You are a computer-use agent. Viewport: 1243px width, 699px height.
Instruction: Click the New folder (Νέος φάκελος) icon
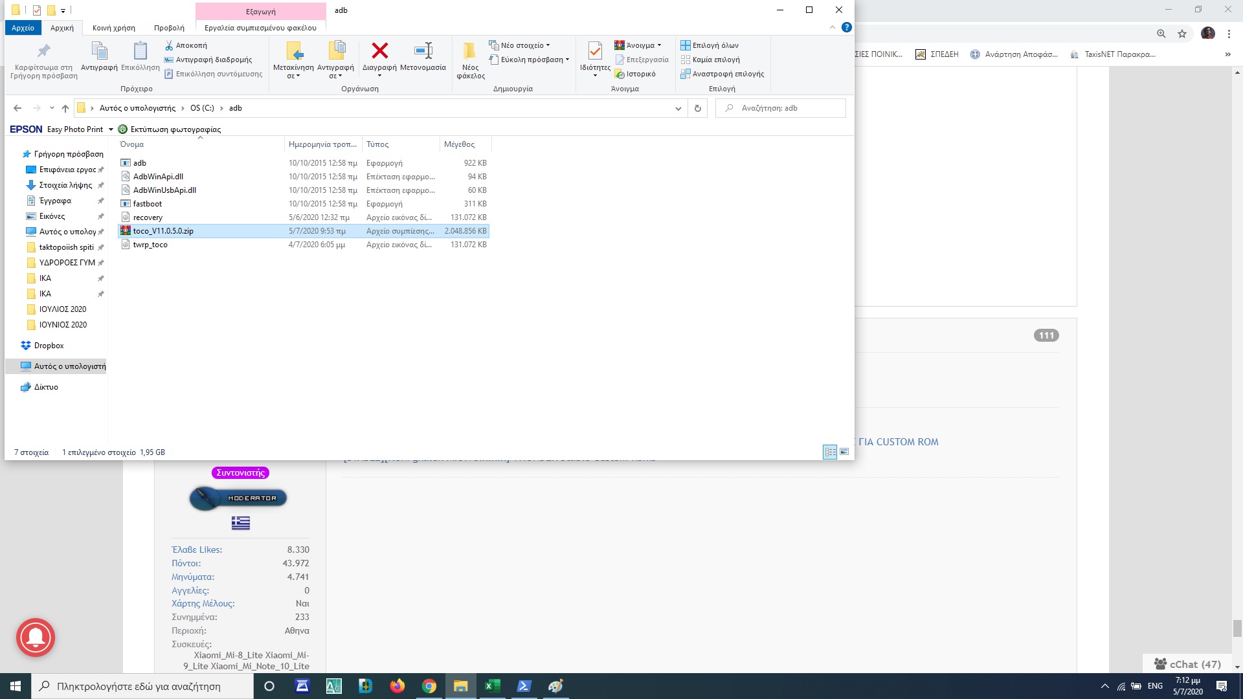point(470,52)
